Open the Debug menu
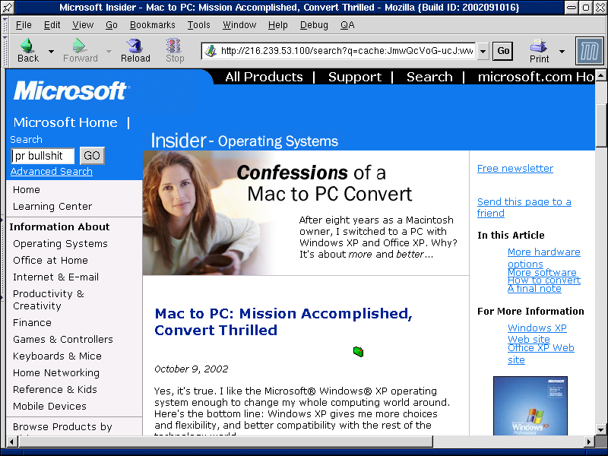Screen dimensions: 608x456 pos(314,25)
